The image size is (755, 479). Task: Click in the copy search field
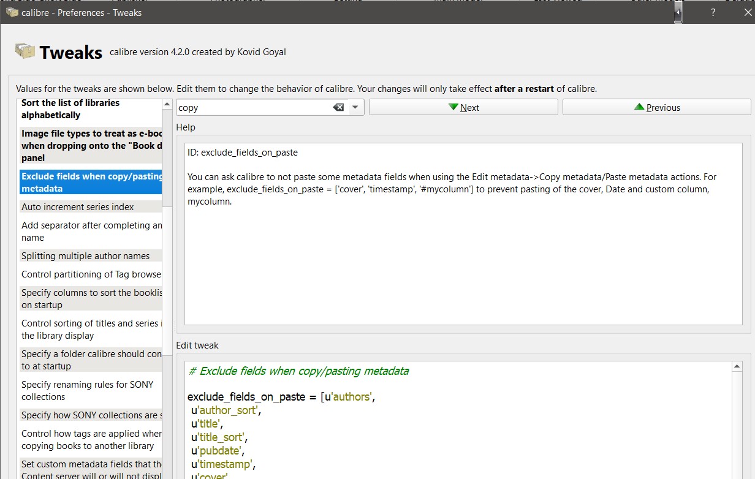coord(254,108)
